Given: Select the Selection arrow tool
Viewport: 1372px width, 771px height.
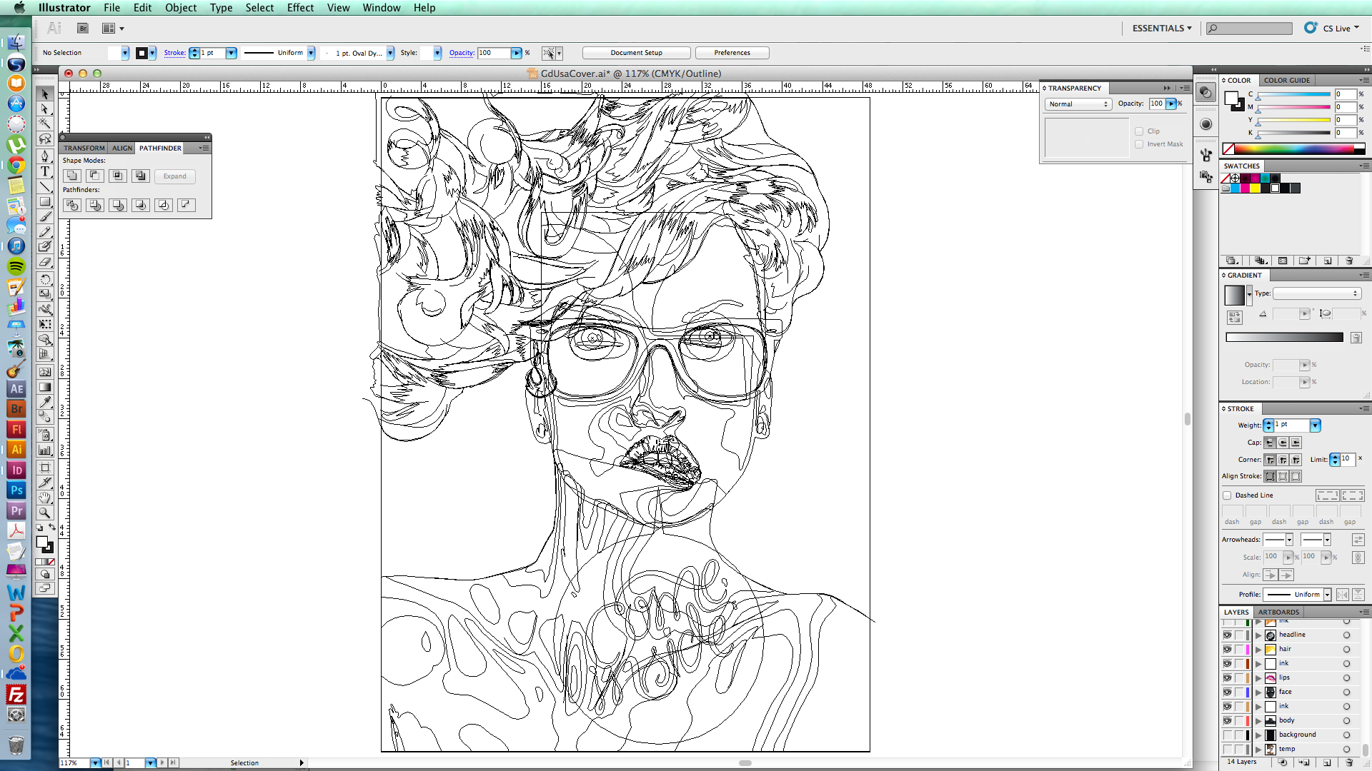Looking at the screenshot, I should 45,94.
